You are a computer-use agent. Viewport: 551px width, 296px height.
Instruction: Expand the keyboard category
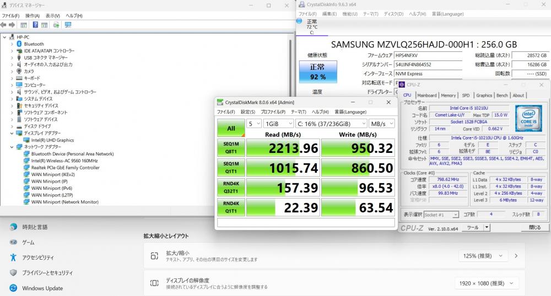click(x=12, y=78)
